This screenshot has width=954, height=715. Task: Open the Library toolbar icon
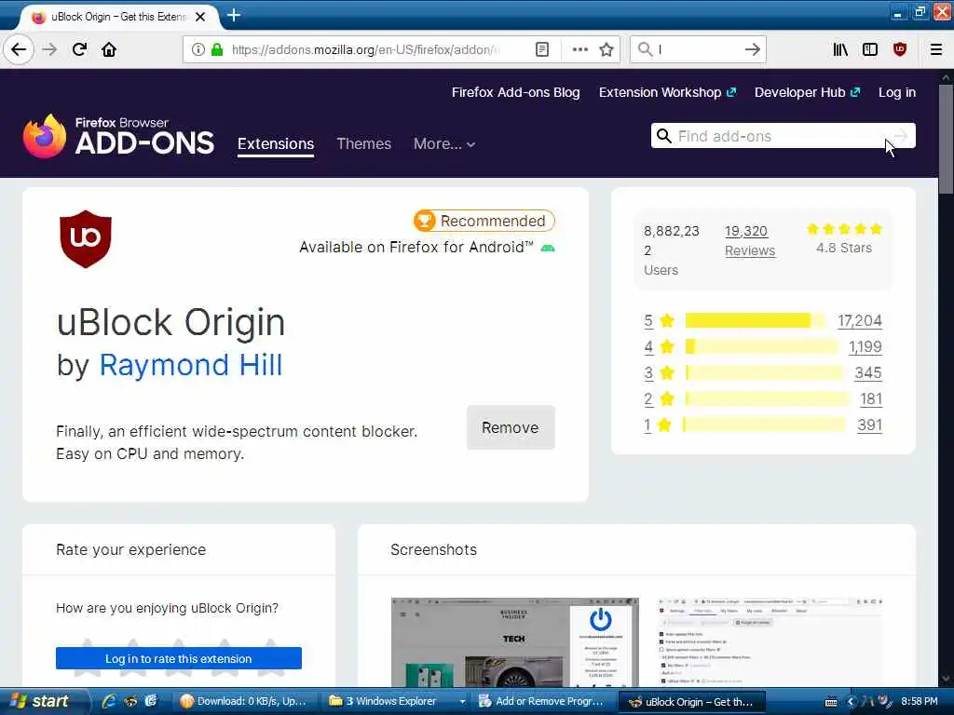tap(840, 49)
